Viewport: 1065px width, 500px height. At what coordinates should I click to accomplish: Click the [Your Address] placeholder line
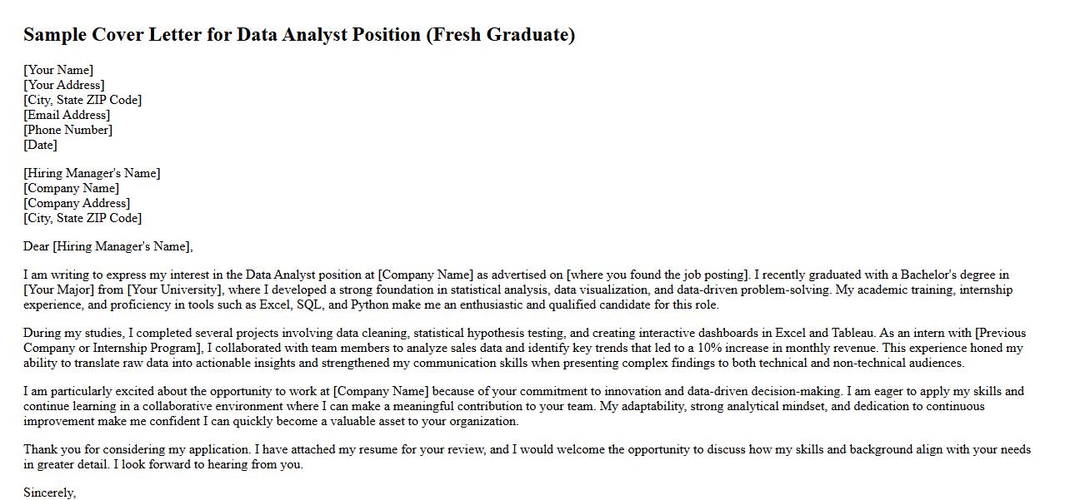[x=64, y=85]
